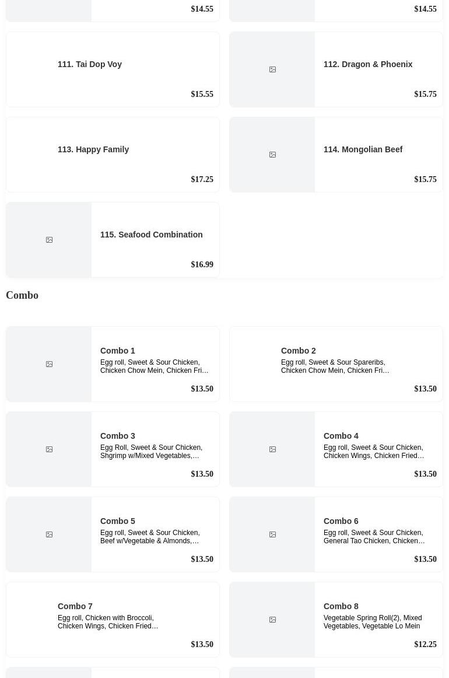The height and width of the screenshot is (678, 449).
Task: Click the image placeholder icon for Seafood Combination
Action: click(49, 240)
